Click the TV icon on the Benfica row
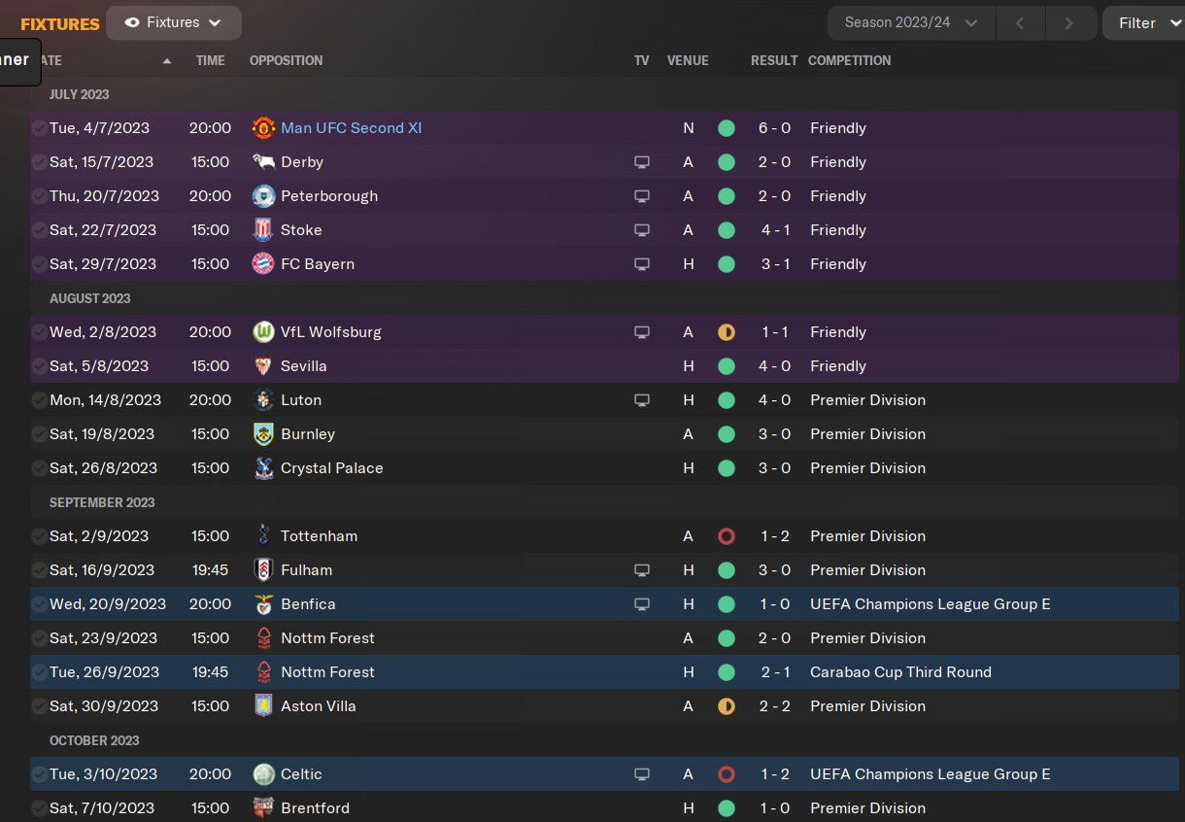Image resolution: width=1185 pixels, height=822 pixels. [x=641, y=604]
